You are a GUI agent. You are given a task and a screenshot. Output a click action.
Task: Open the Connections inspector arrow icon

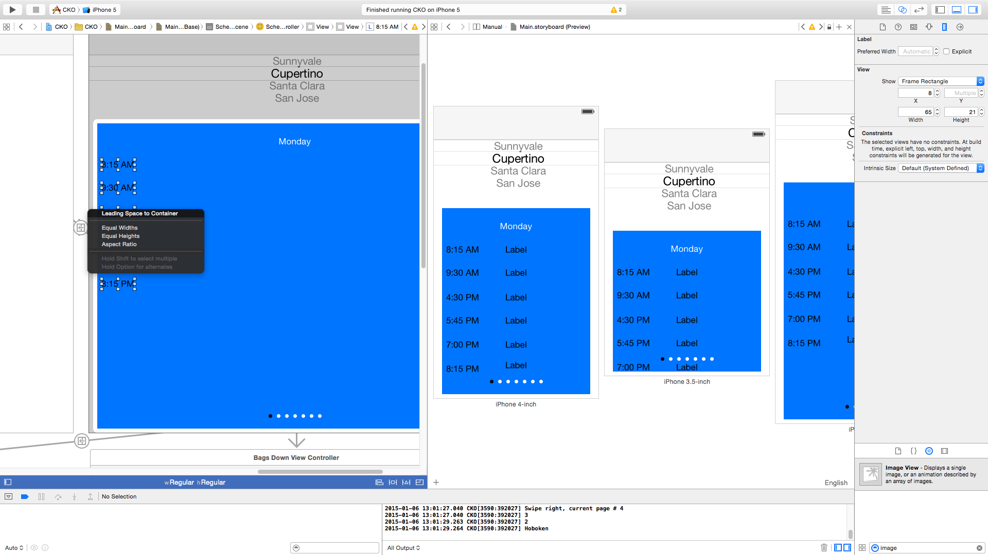tap(960, 27)
